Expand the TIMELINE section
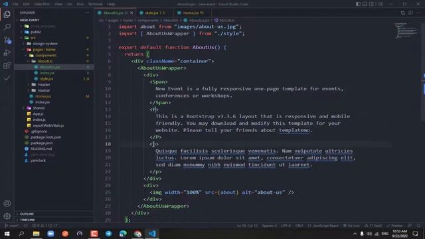Viewport: 425px width, 239px height. (27, 220)
